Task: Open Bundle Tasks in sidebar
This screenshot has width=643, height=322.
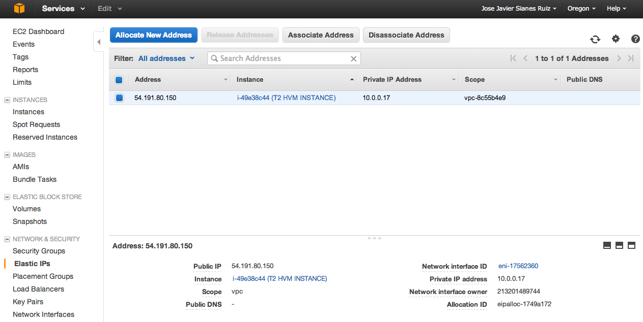Action: 35,179
